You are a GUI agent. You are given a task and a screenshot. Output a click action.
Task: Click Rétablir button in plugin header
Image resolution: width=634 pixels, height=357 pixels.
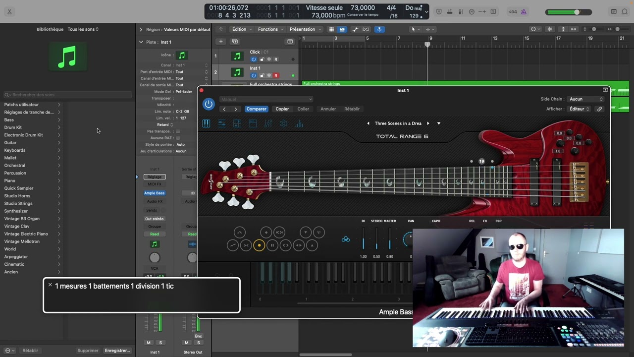point(352,109)
